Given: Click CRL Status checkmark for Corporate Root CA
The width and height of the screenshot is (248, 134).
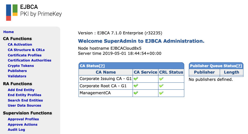Looking at the screenshot, I should 161,86.
